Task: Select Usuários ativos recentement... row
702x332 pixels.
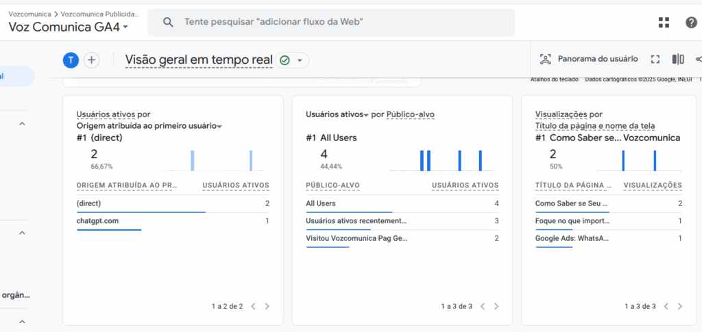Action: pyautogui.click(x=402, y=221)
